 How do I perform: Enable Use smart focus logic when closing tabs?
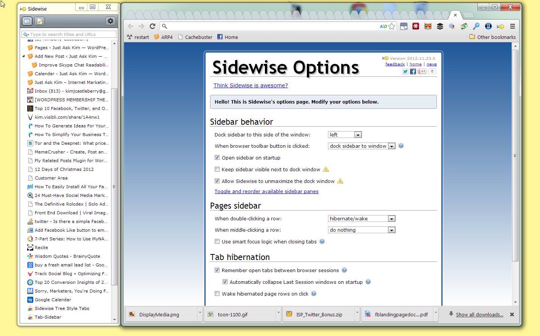tap(217, 242)
